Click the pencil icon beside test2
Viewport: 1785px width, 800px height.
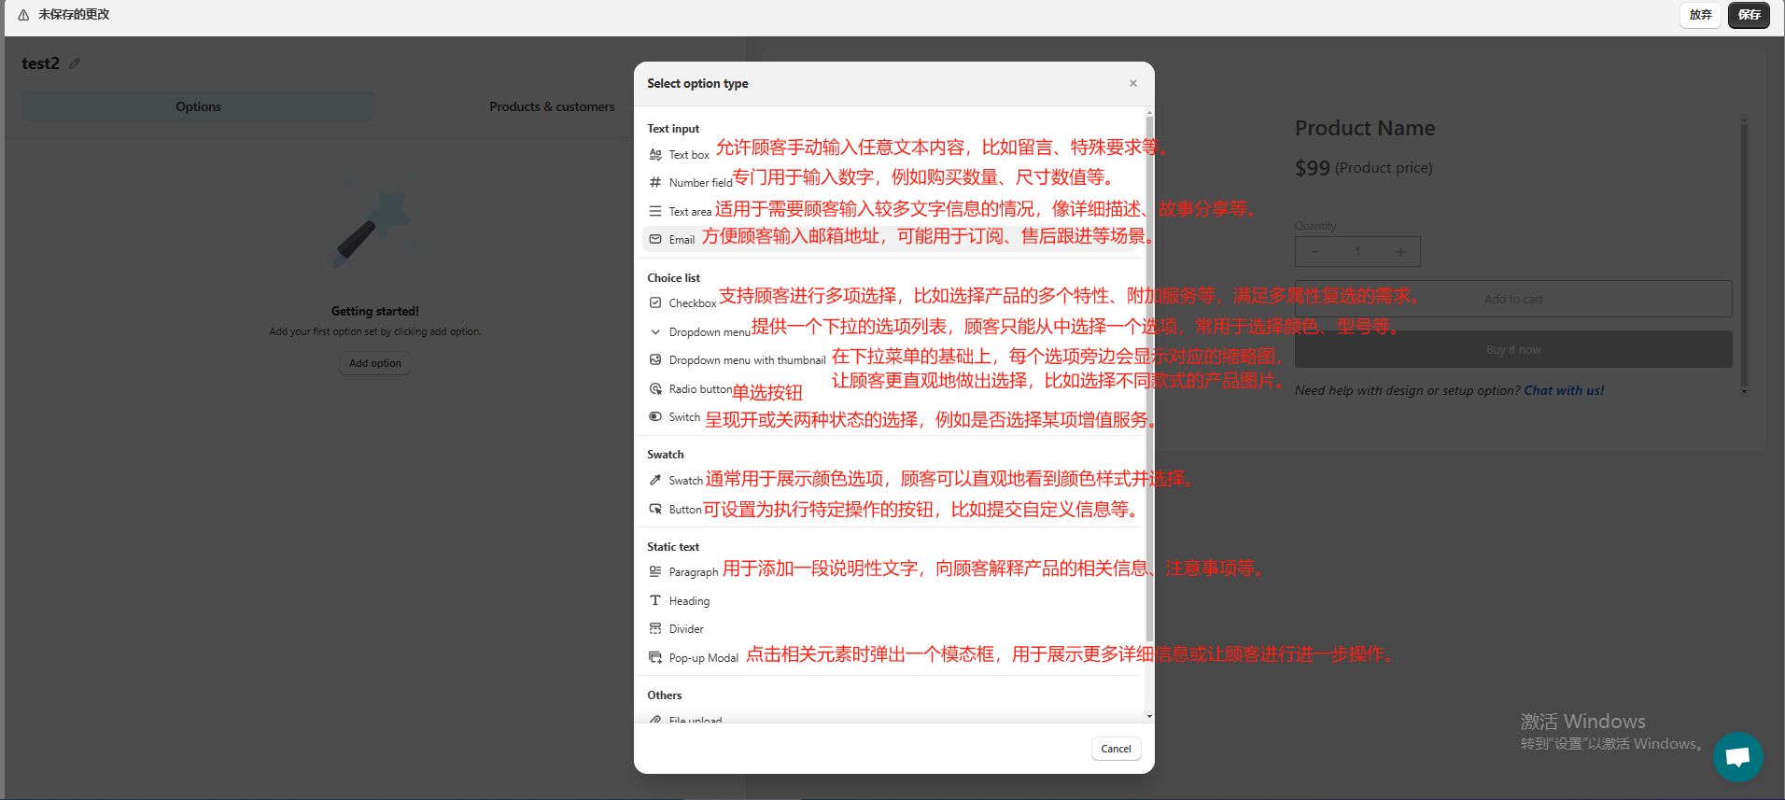[75, 63]
